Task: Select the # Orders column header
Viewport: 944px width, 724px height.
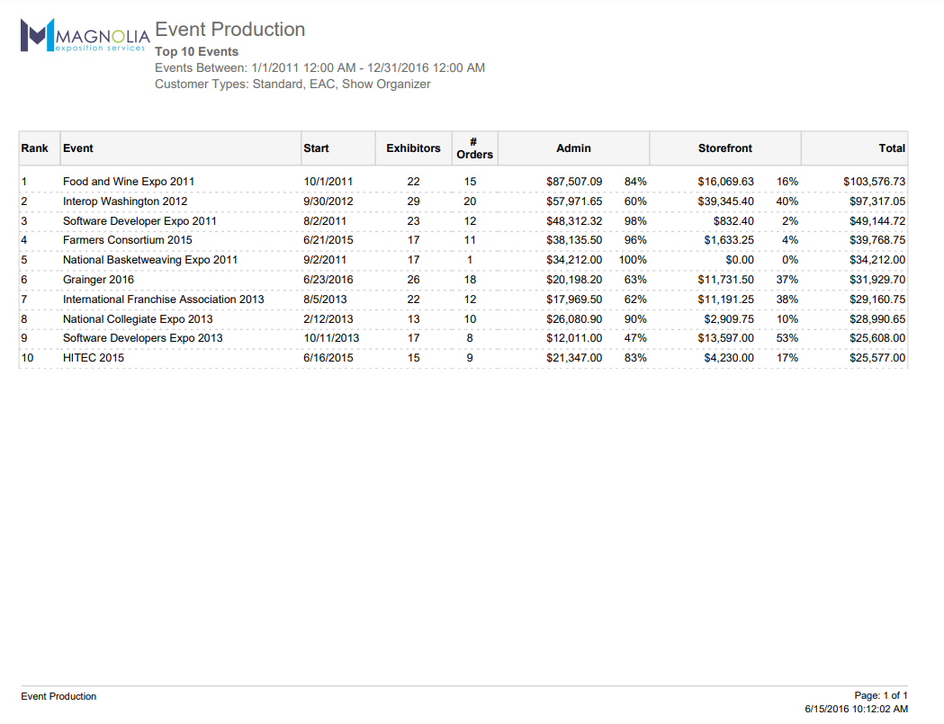Action: pyautogui.click(x=474, y=148)
